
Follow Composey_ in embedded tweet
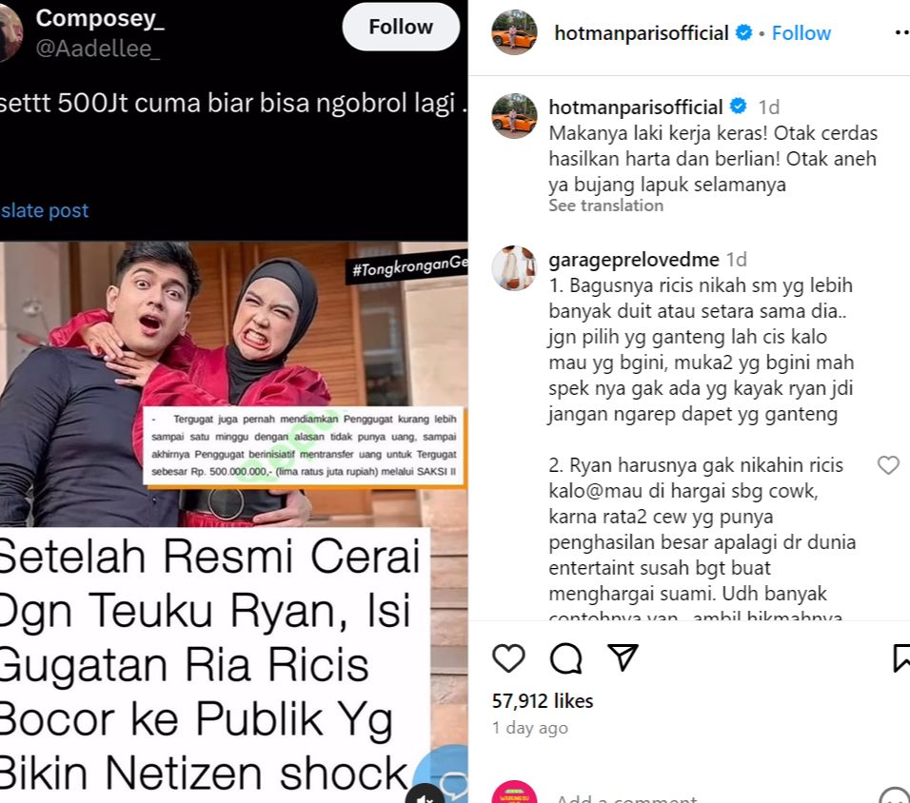[401, 27]
